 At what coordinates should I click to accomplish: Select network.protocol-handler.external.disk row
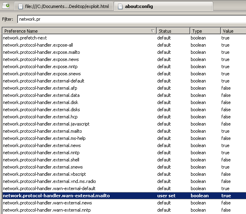124,102
